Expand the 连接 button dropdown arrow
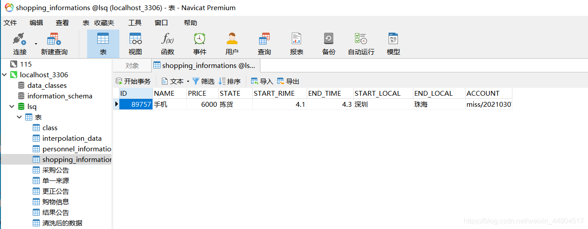Image resolution: width=588 pixels, height=229 pixels. pyautogui.click(x=36, y=44)
